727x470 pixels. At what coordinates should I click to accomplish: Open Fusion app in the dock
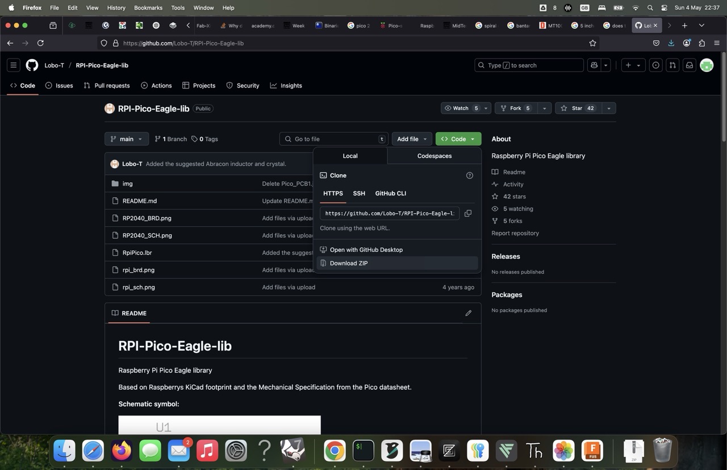(592, 451)
